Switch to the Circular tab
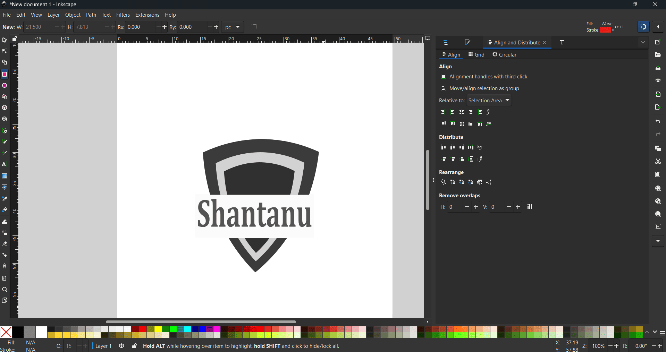Image resolution: width=666 pixels, height=352 pixels. pos(505,54)
